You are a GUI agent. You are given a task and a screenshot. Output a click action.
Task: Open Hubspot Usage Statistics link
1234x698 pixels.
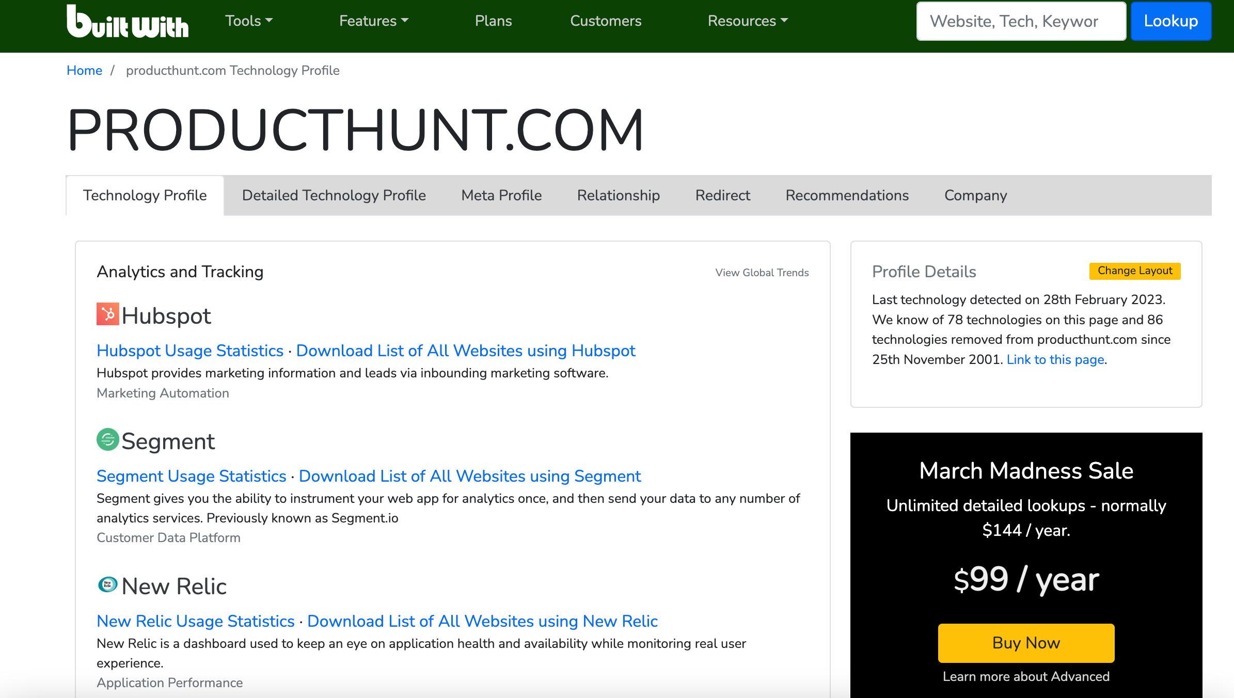coord(190,351)
